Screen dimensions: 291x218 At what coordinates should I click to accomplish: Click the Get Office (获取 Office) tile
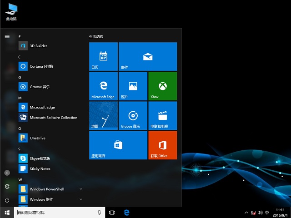pos(162,145)
